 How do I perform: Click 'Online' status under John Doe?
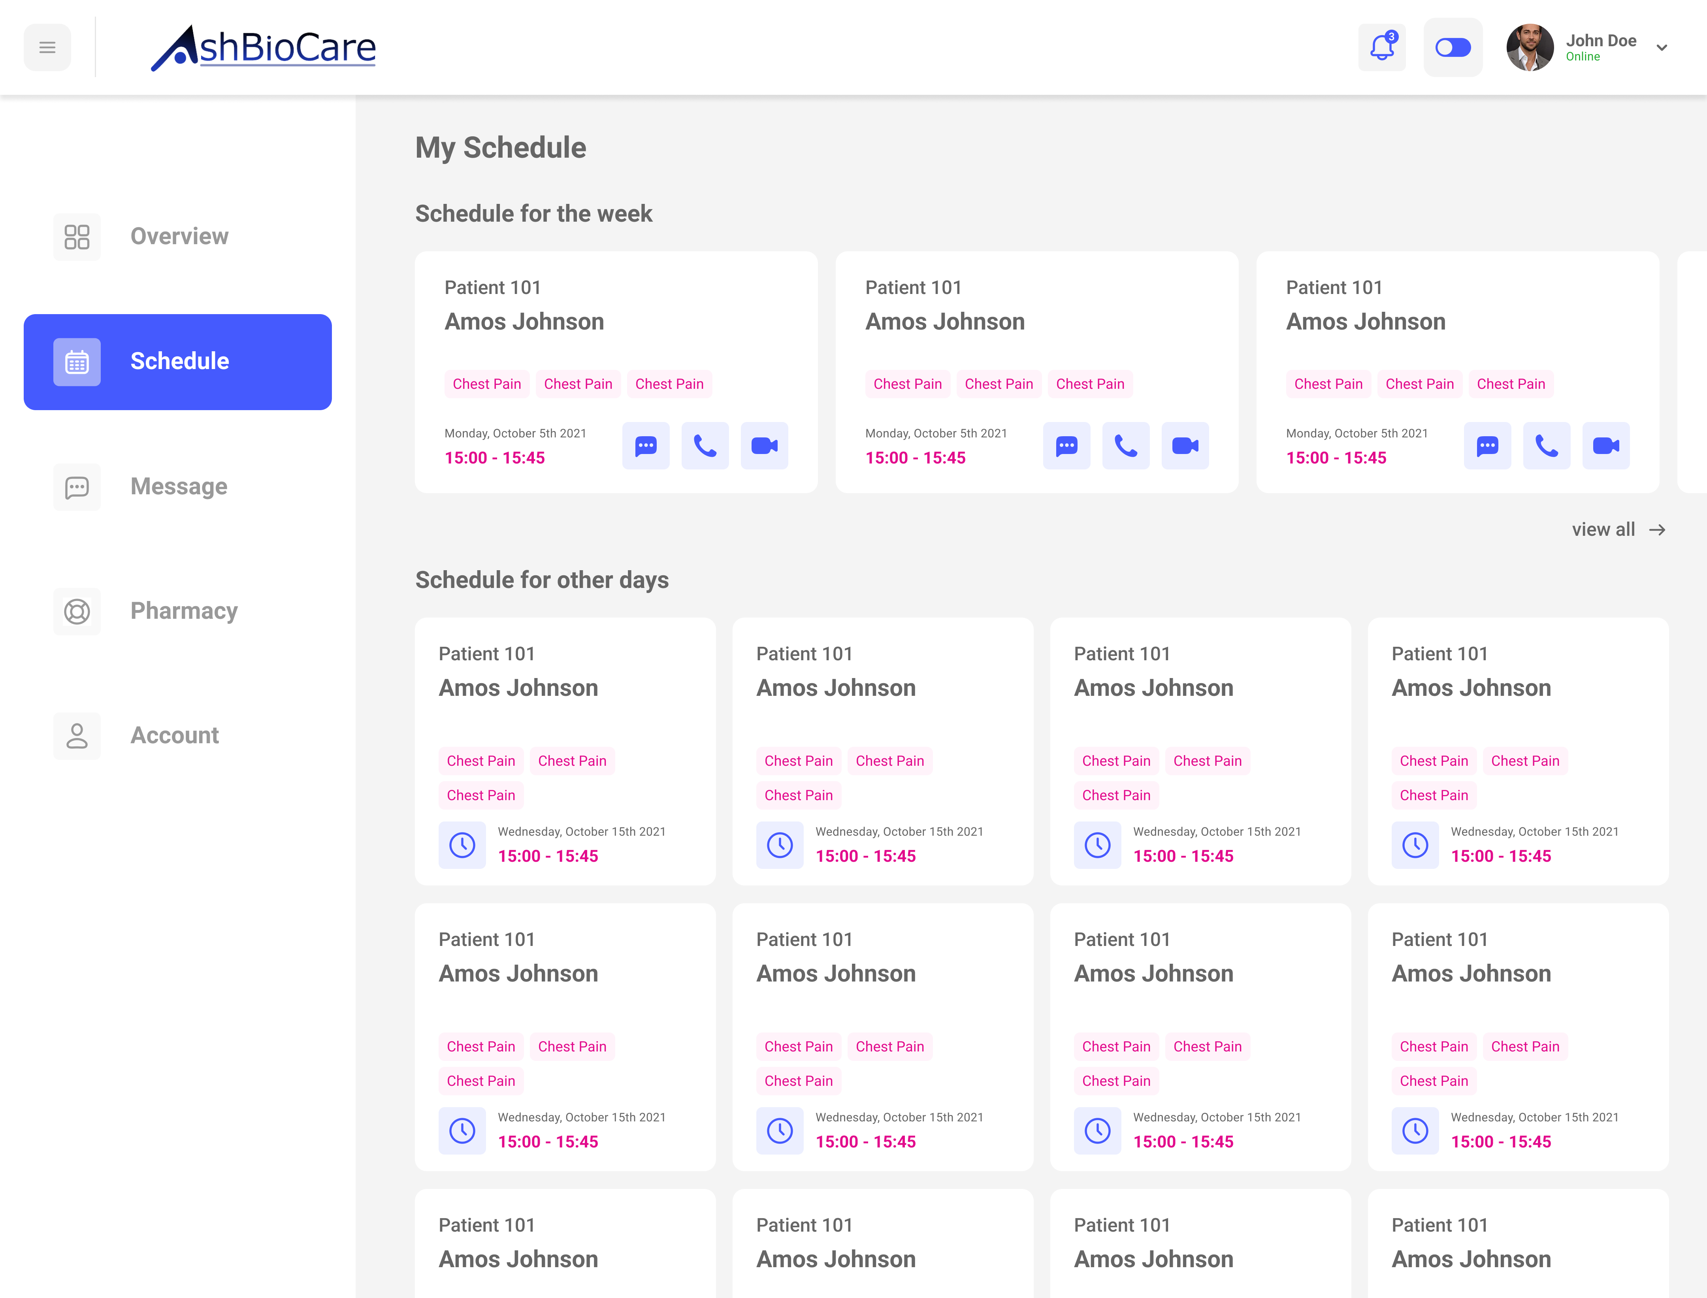coord(1583,57)
